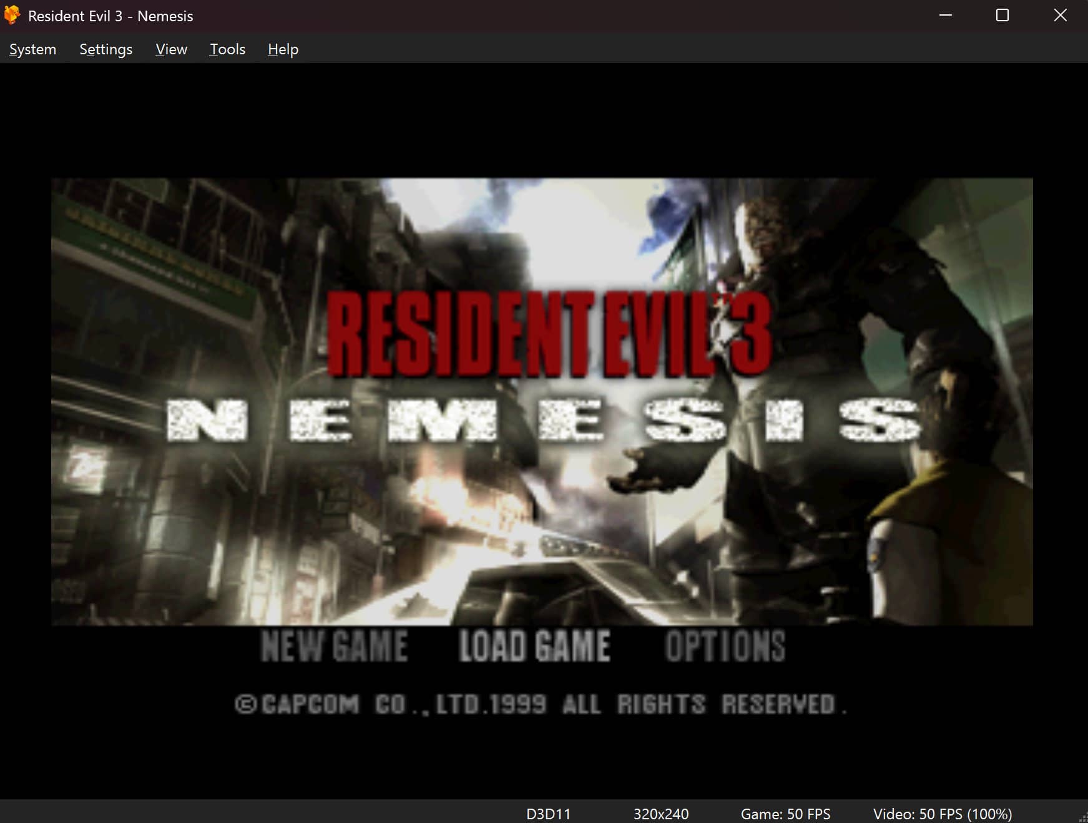Click the D3D11 renderer indicator in status bar

pos(548,814)
